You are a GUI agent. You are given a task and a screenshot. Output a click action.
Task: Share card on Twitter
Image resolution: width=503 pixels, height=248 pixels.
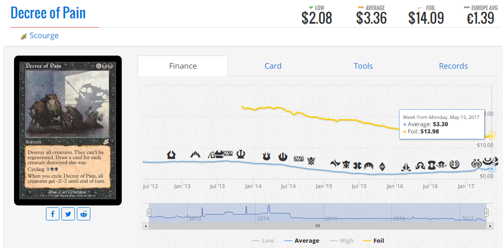(68, 214)
